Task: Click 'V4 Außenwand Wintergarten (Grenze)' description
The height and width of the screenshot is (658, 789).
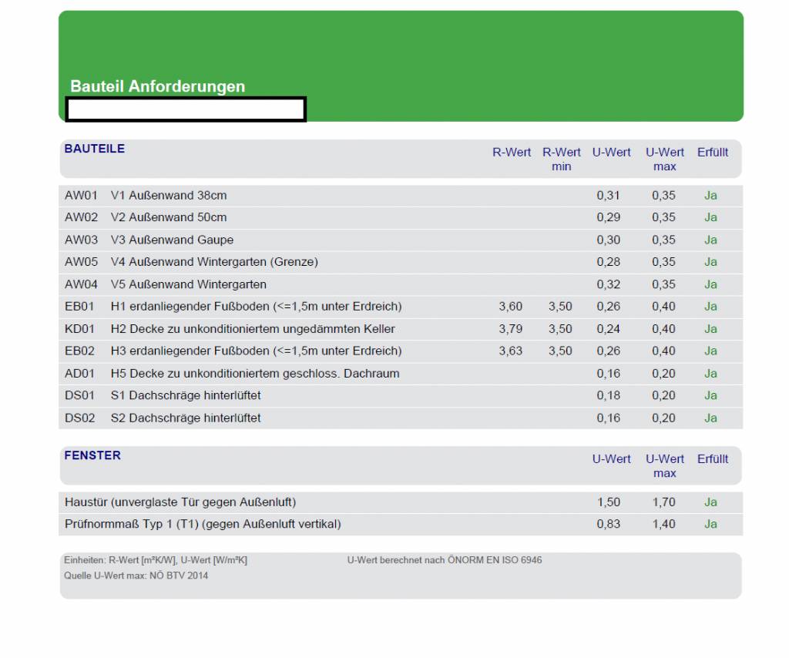Action: point(214,262)
